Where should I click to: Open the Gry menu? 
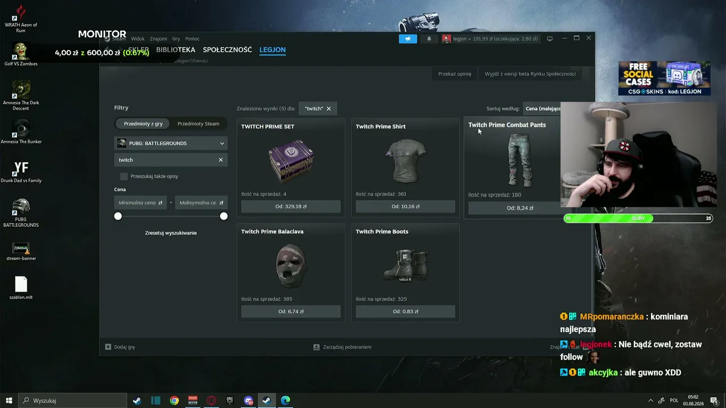tap(176, 39)
